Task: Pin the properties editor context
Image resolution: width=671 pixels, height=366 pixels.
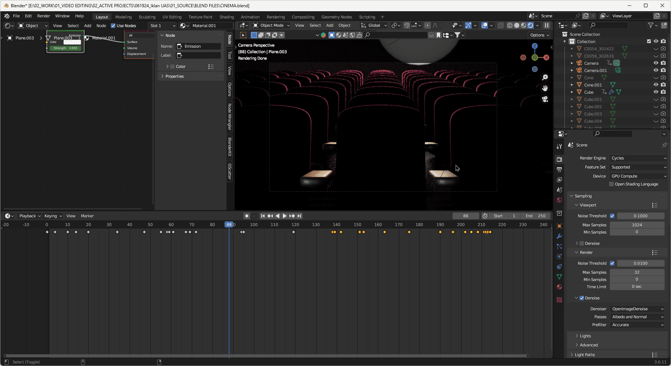Action: click(664, 145)
